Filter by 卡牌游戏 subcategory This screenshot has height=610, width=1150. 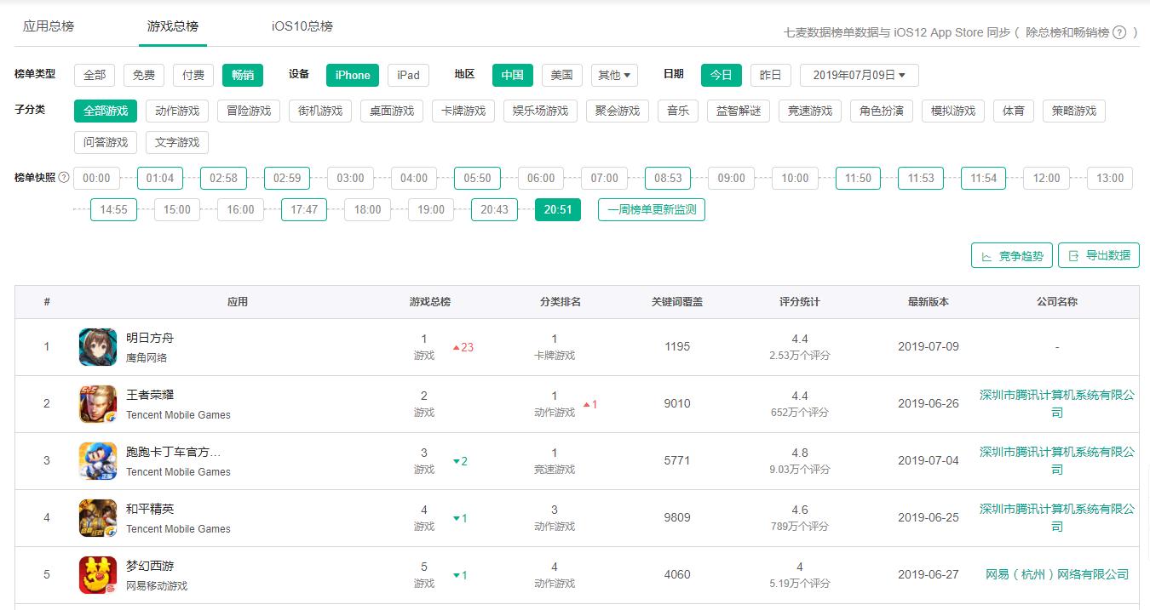463,111
